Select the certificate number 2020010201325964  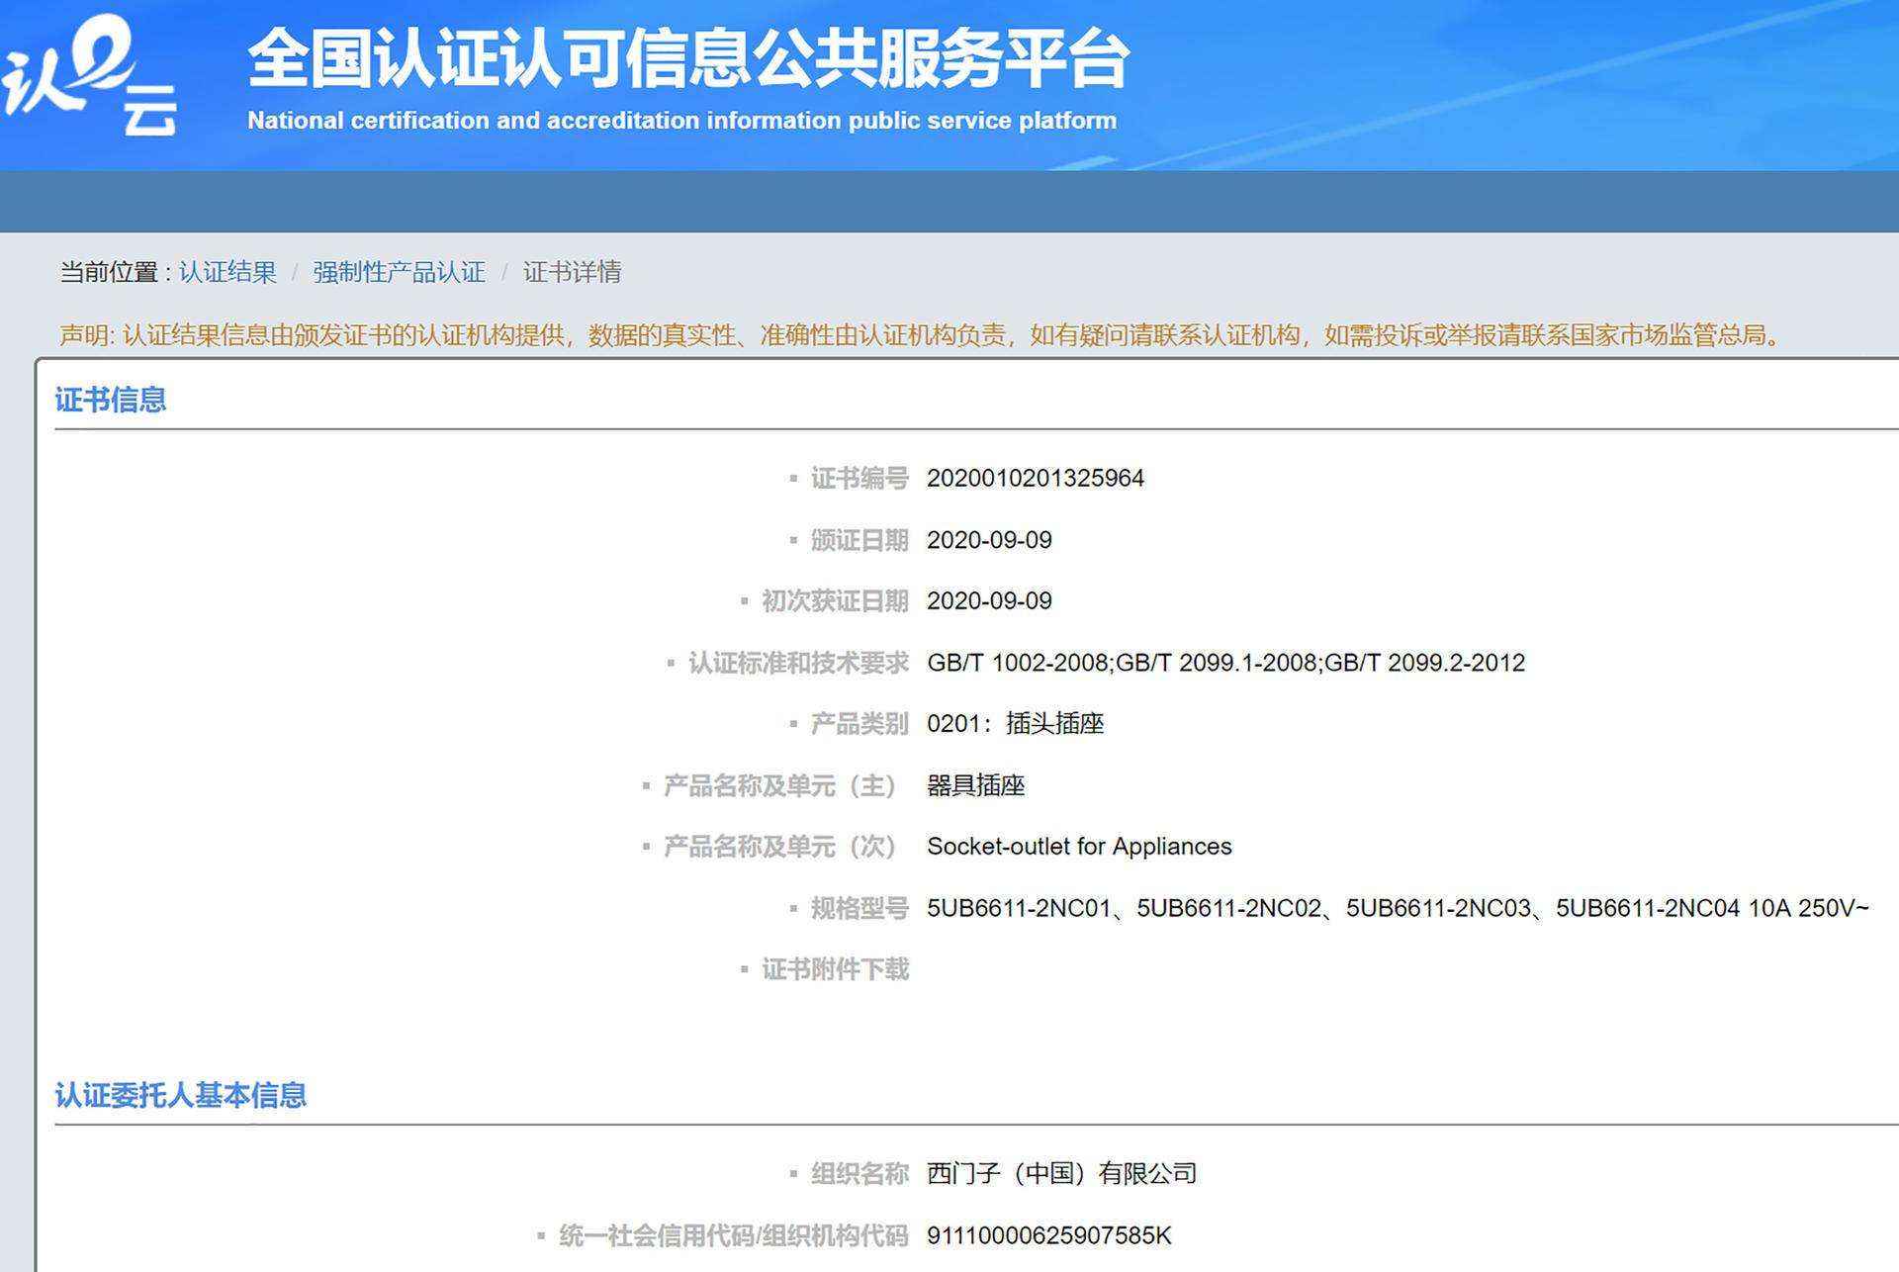click(1035, 478)
